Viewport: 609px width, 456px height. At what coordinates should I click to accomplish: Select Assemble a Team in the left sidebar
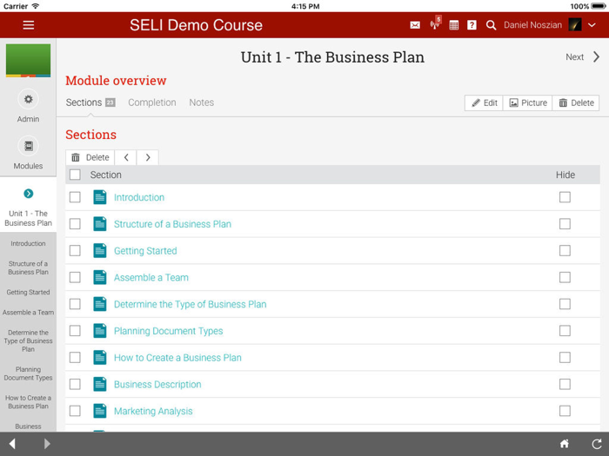[x=28, y=313]
